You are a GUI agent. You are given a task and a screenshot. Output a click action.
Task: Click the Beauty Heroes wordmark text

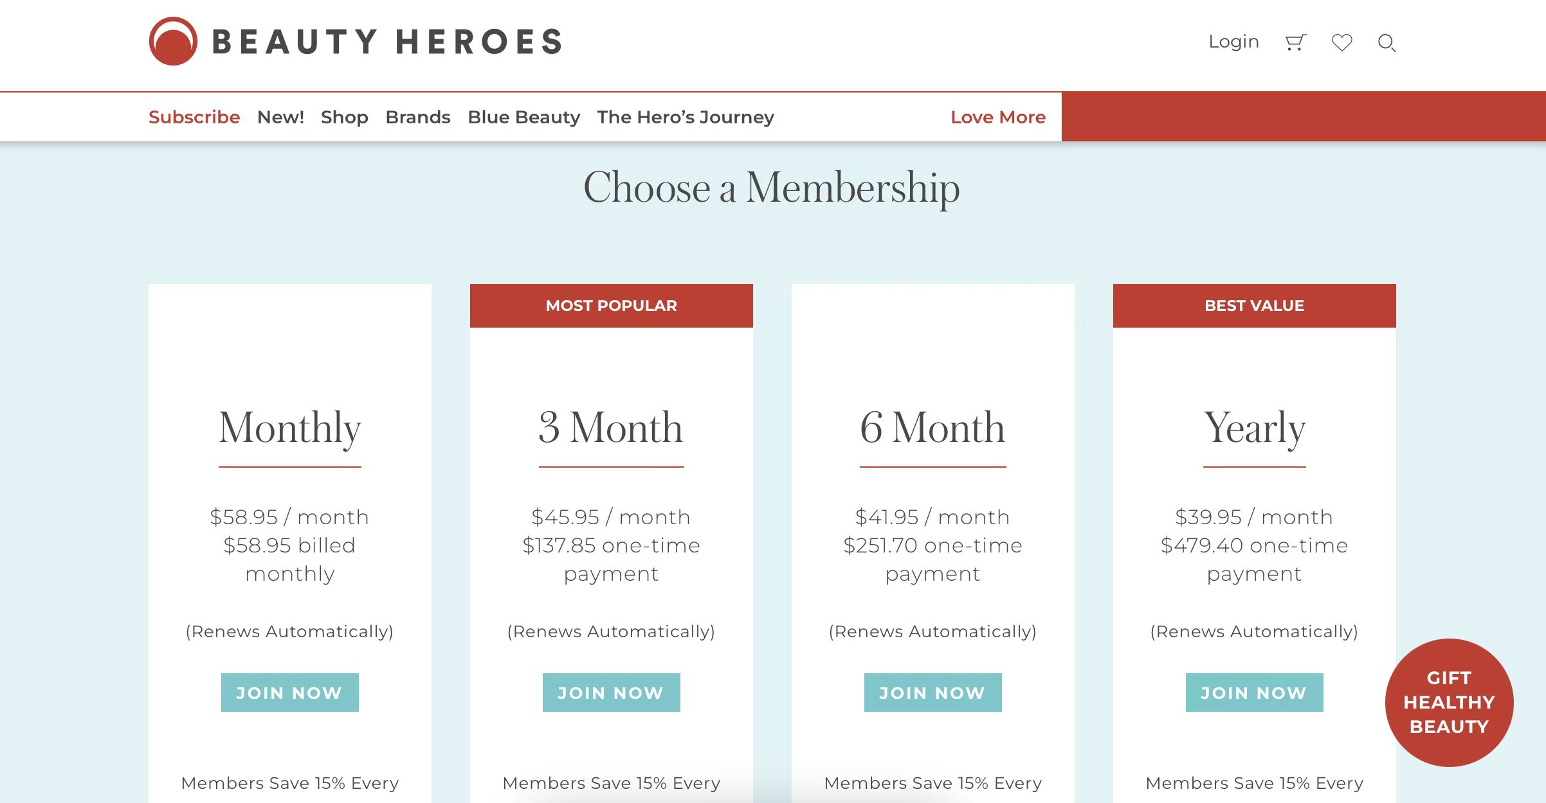click(x=387, y=42)
